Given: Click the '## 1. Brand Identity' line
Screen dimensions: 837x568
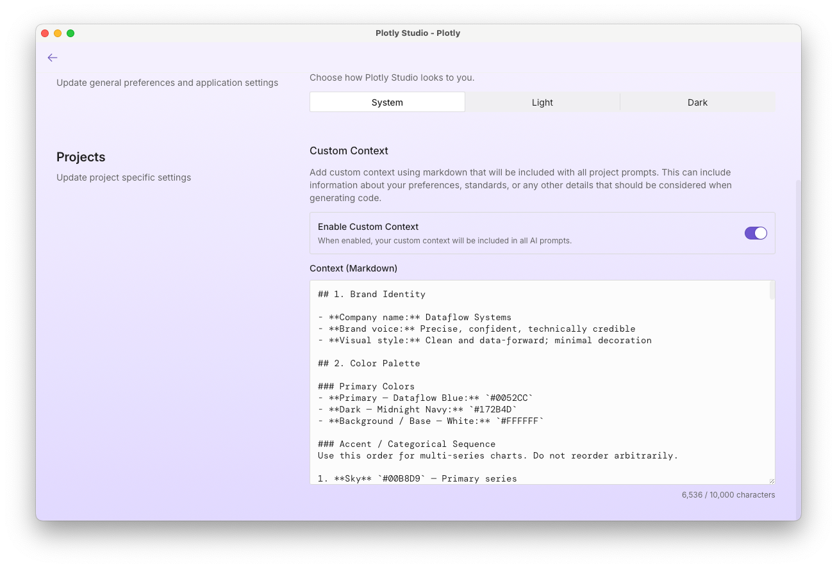Looking at the screenshot, I should point(372,295).
